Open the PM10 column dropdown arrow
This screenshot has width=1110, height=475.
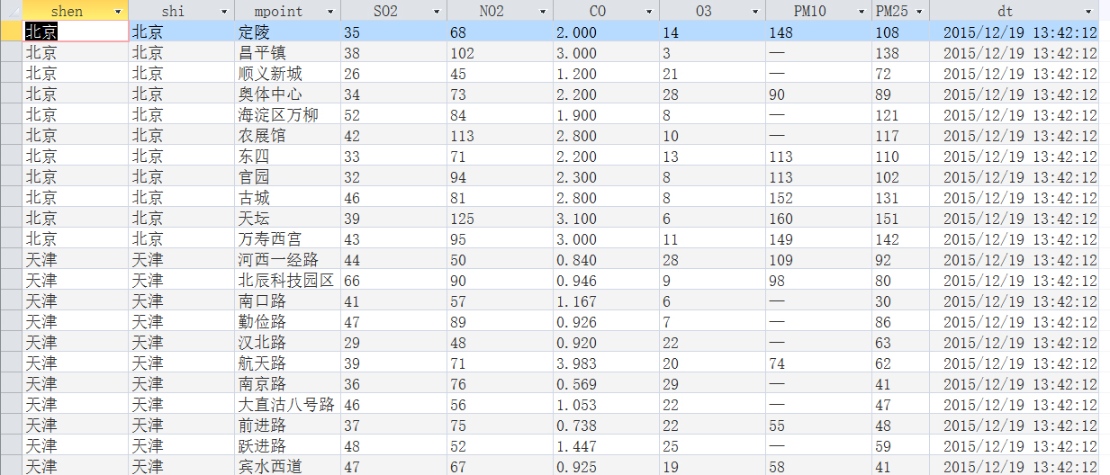[862, 12]
